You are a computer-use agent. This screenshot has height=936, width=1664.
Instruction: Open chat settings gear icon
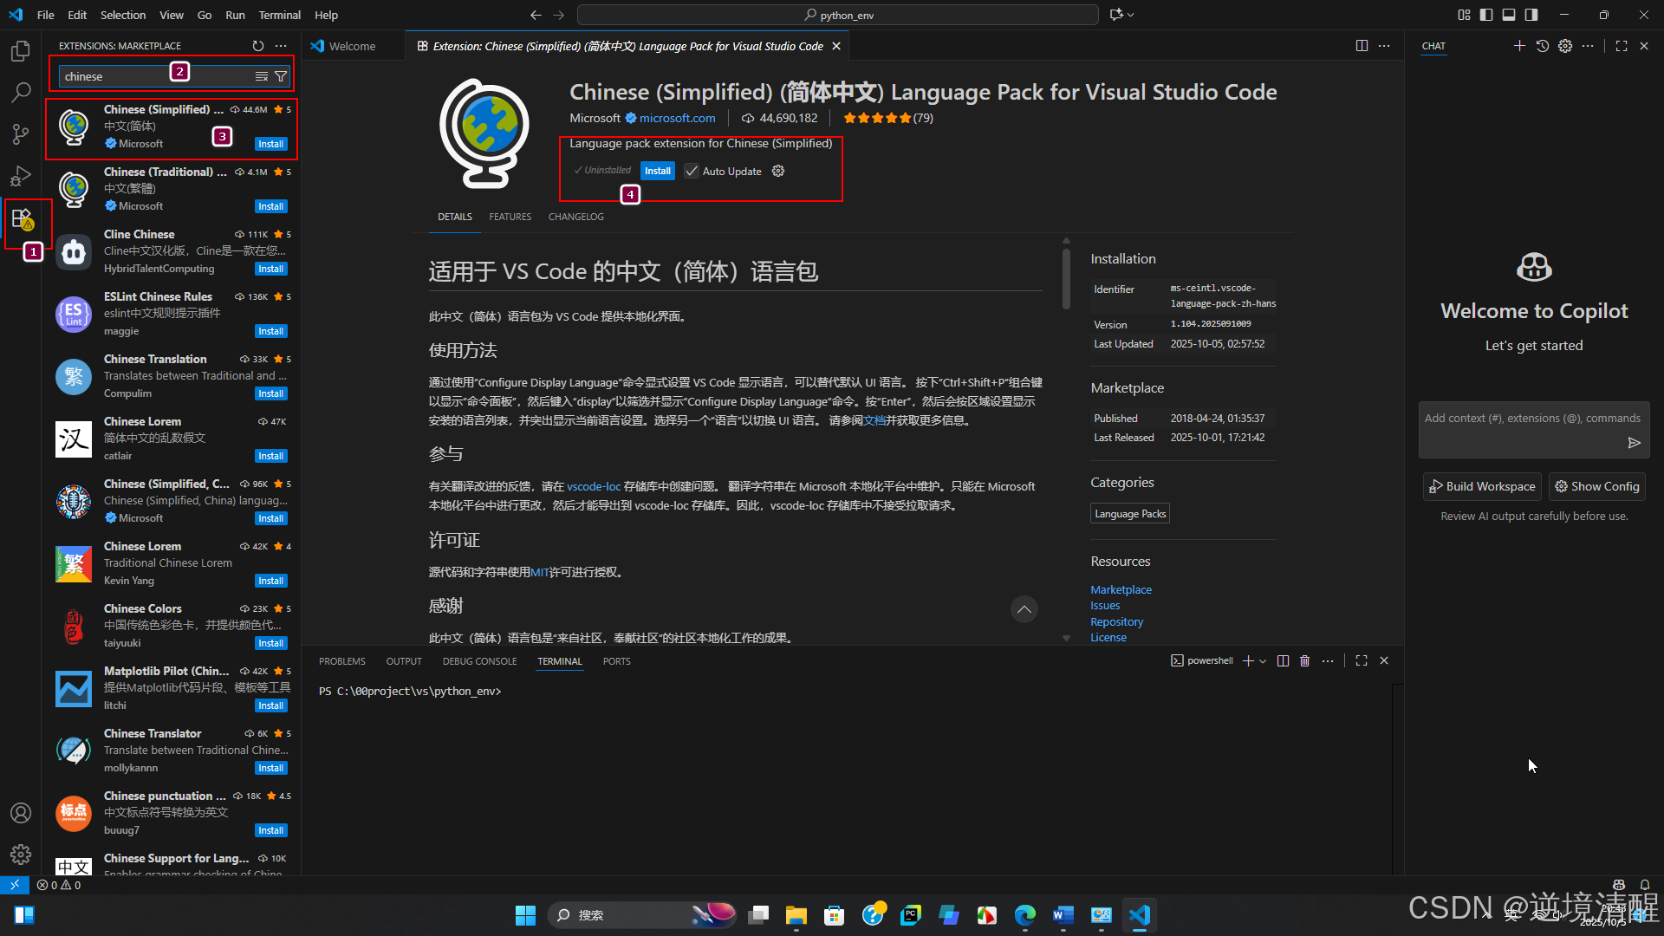pyautogui.click(x=1565, y=46)
